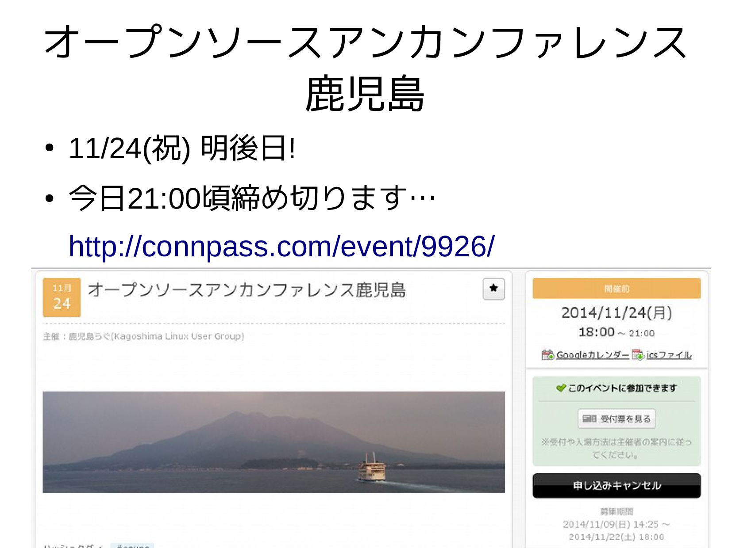Click the 募集期間 application period text
The height and width of the screenshot is (548, 732).
point(616,512)
